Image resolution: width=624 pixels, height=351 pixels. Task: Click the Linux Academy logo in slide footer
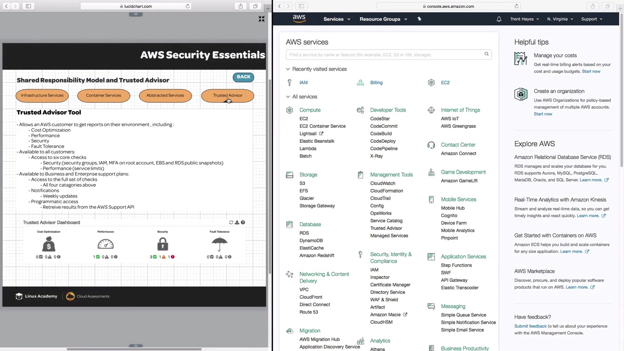(x=37, y=296)
